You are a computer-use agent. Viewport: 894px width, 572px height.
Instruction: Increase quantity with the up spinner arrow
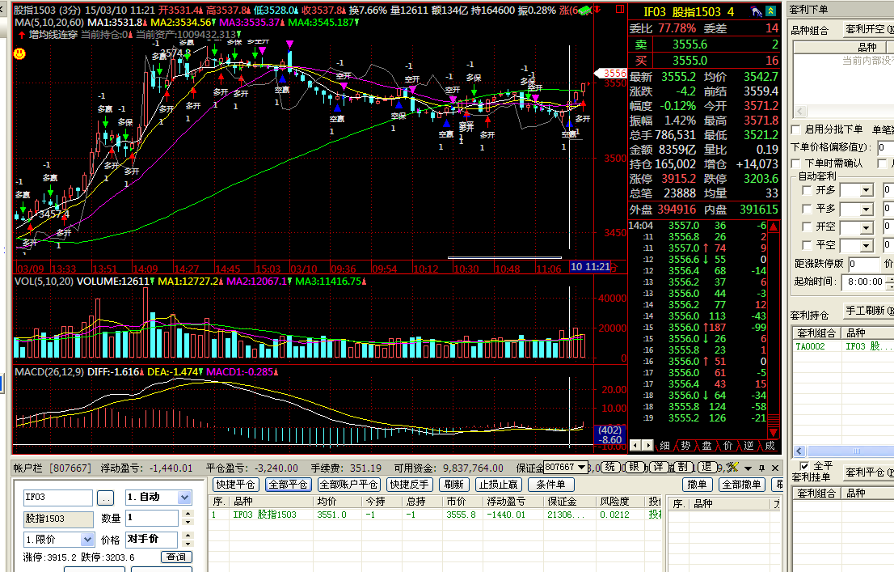(x=188, y=513)
